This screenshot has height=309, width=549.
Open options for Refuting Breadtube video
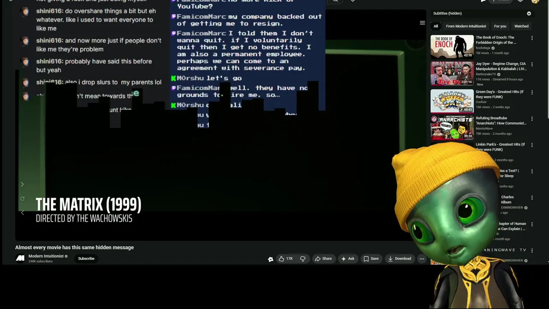point(532,119)
